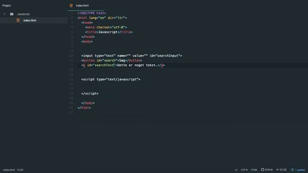This screenshot has width=308, height=173.
Task: Collapse the Javascript folder chevron
Action: pos(4,14)
